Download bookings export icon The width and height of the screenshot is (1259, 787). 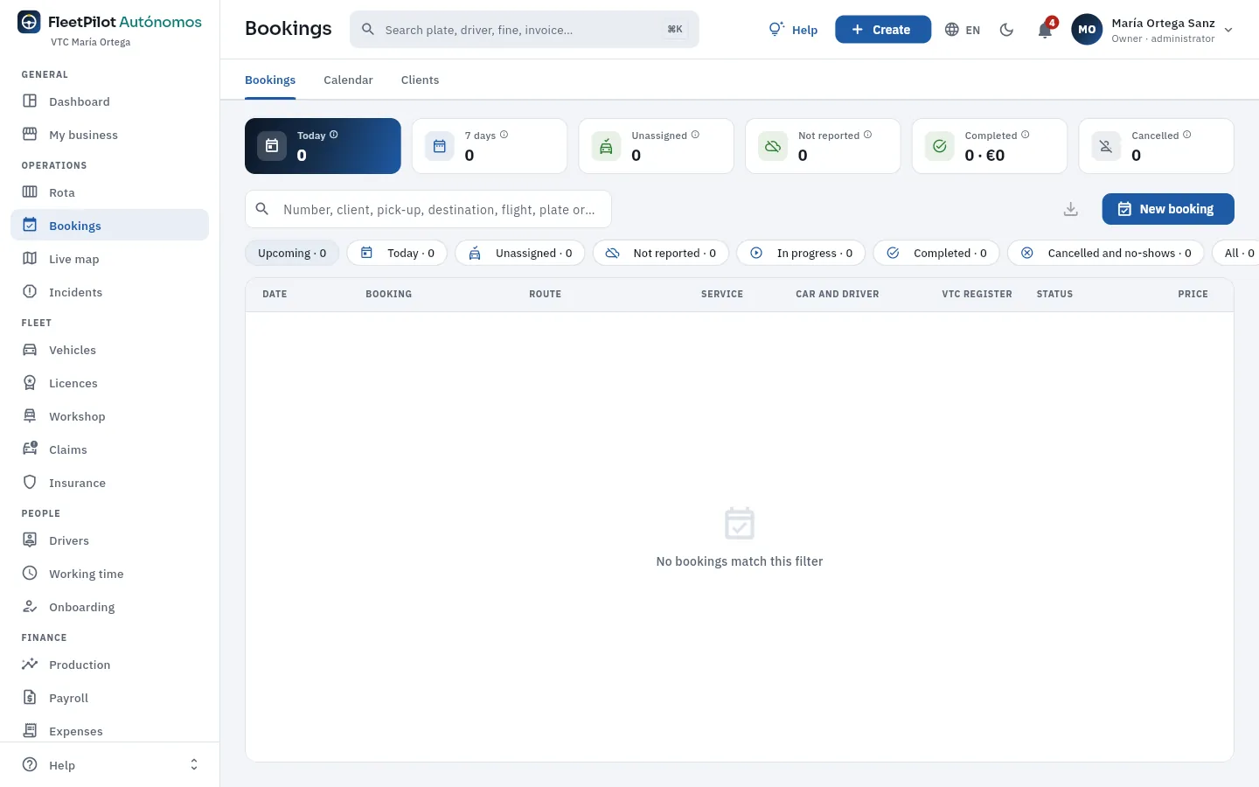(x=1071, y=209)
